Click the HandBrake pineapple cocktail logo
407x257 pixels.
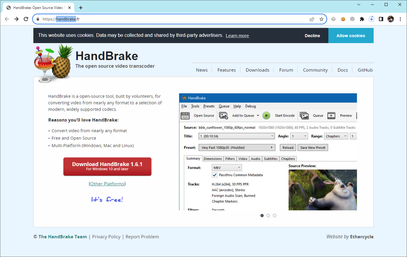point(54,63)
